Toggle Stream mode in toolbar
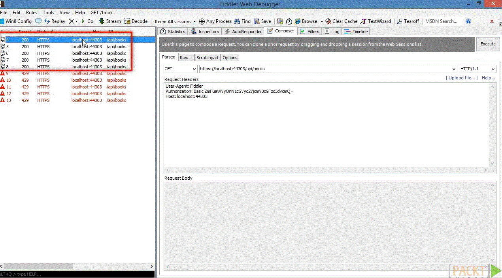 (x=110, y=21)
